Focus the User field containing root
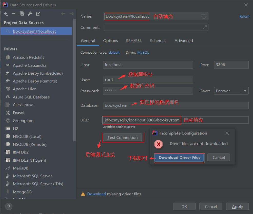 click(148, 80)
